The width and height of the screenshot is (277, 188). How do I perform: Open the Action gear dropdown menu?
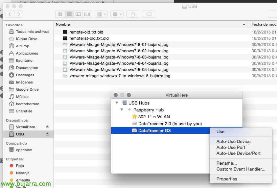tap(117, 14)
